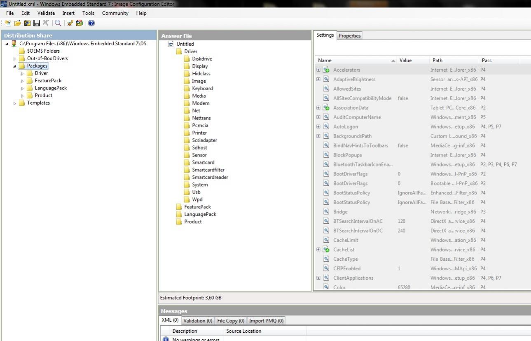Expand the Accelerators setting row
The image size is (531, 341).
(x=318, y=70)
